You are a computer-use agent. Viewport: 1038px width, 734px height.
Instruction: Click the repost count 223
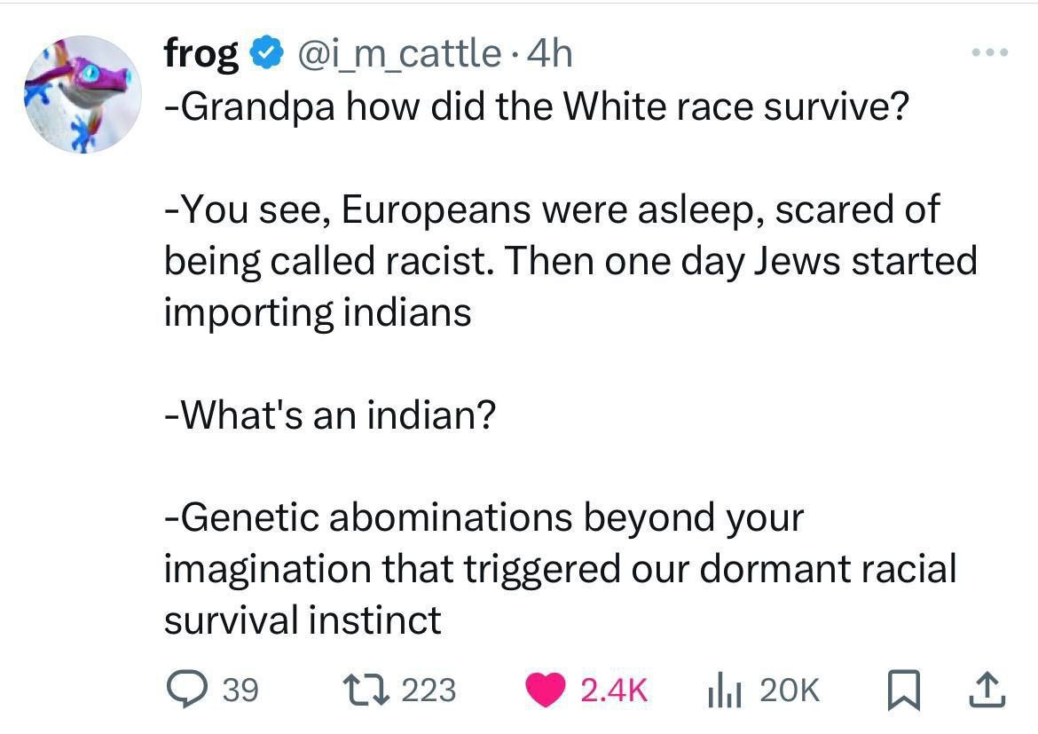pyautogui.click(x=428, y=690)
